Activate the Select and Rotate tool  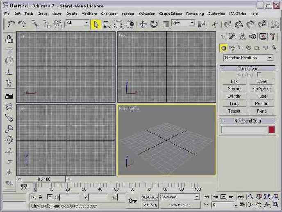click(x=154, y=24)
